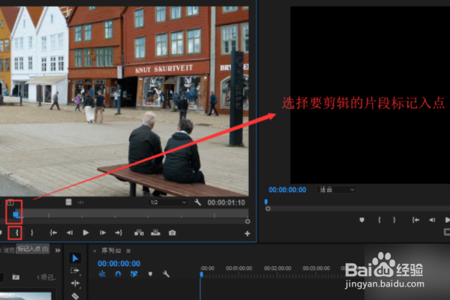Viewport: 450px width, 300px height.
Task: Open Source monitor button editor plus icon
Action: (x=247, y=234)
